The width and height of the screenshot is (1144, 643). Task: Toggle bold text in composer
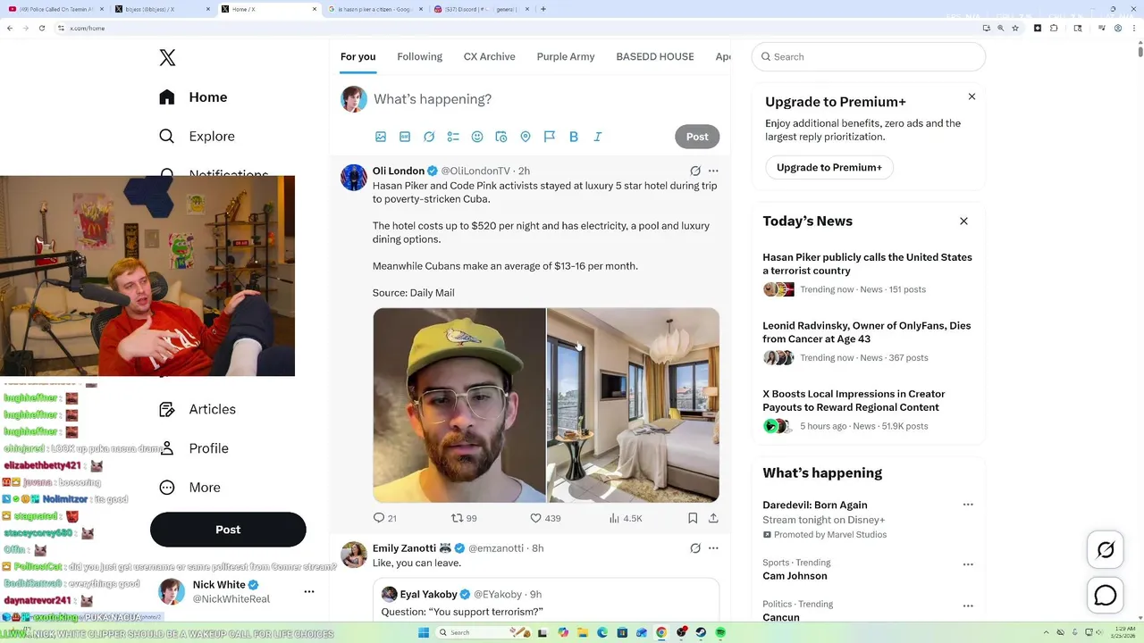click(x=574, y=137)
